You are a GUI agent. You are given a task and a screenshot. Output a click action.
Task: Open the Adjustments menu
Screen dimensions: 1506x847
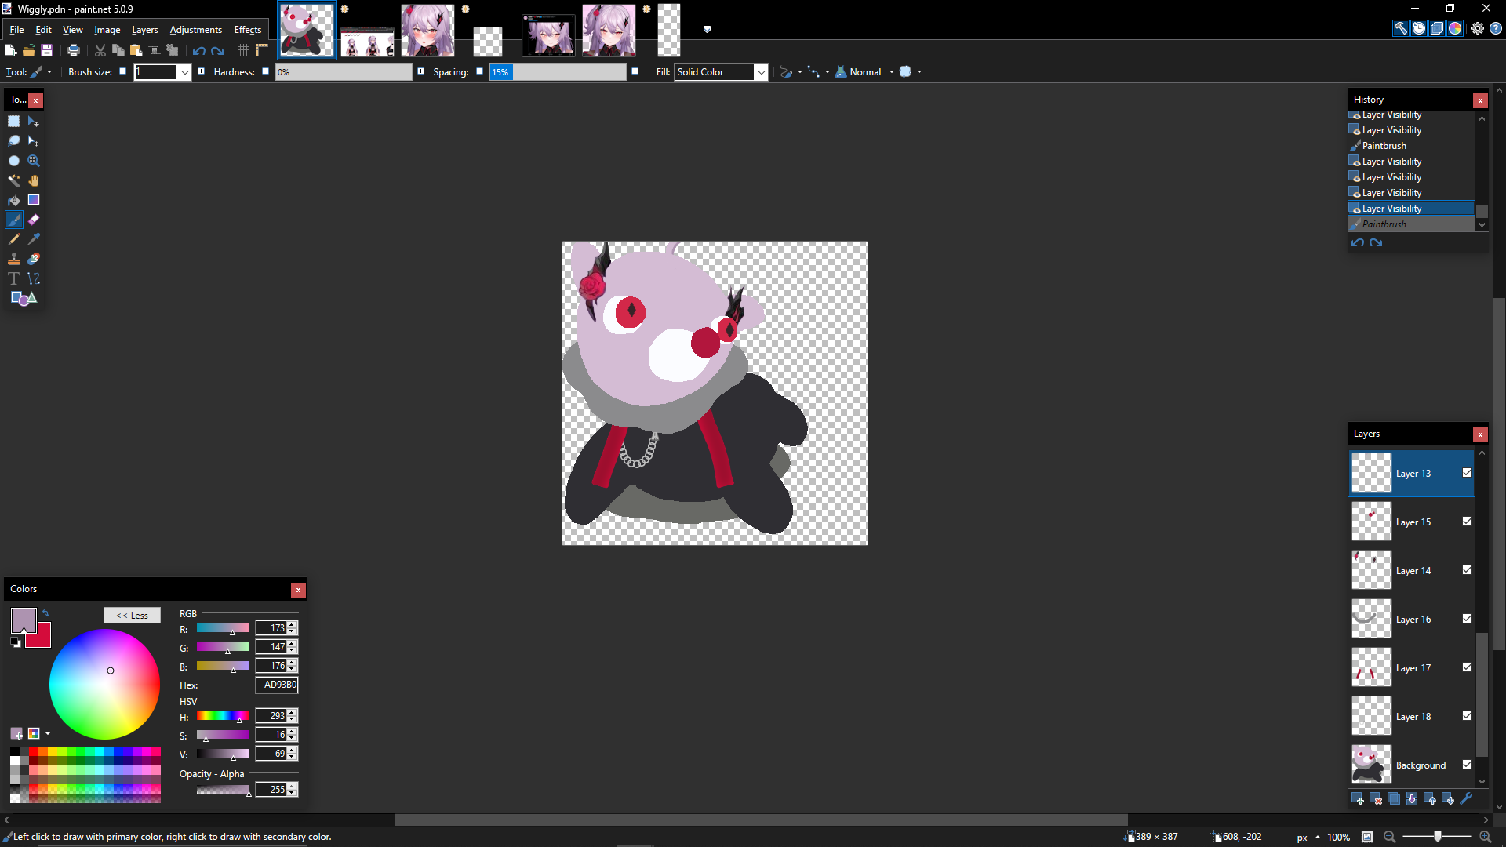tap(195, 30)
